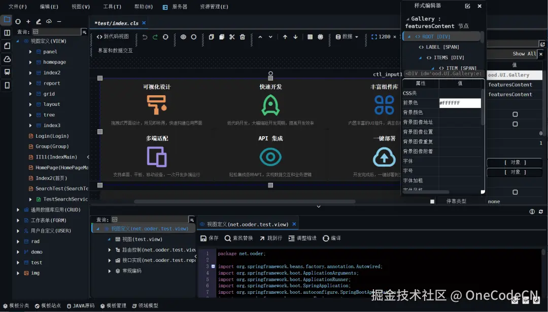The image size is (548, 312).
Task: Click the refresh icon above project tree
Action: pyautogui.click(x=18, y=22)
